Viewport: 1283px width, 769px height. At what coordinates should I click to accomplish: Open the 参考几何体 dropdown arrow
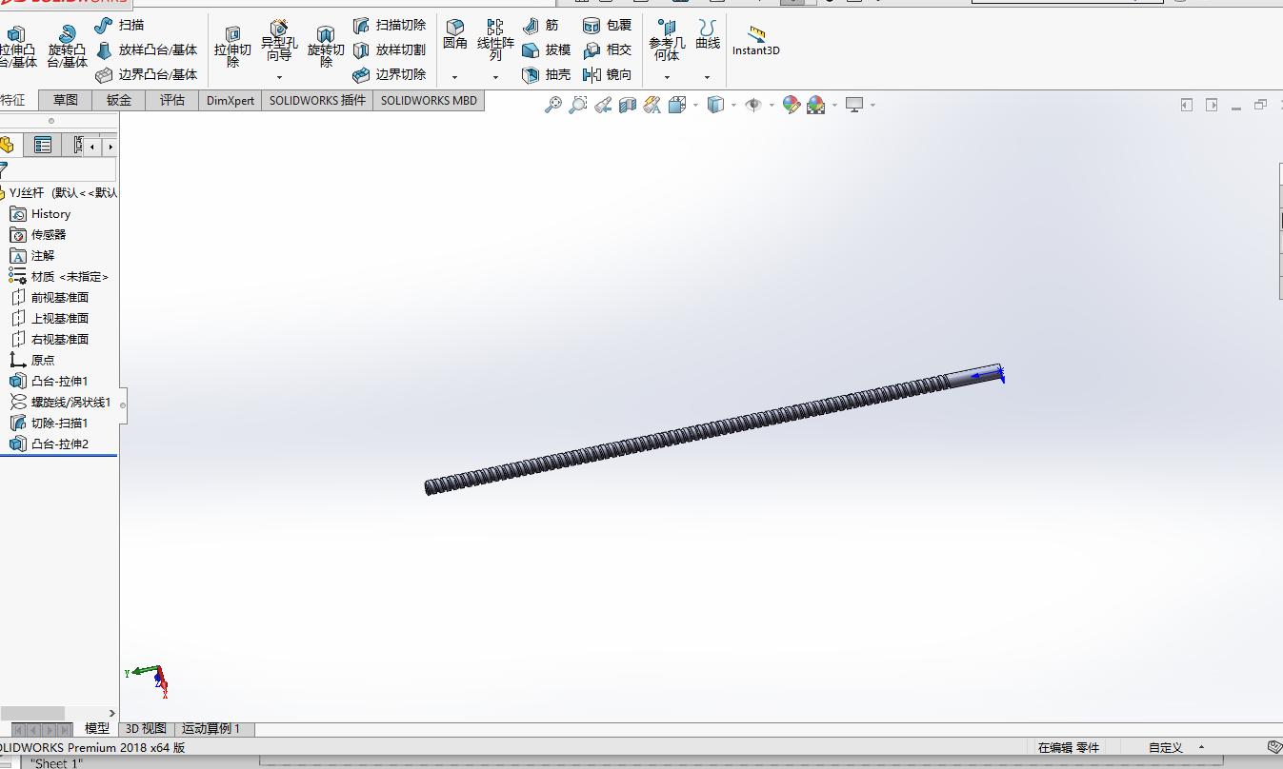tap(667, 77)
